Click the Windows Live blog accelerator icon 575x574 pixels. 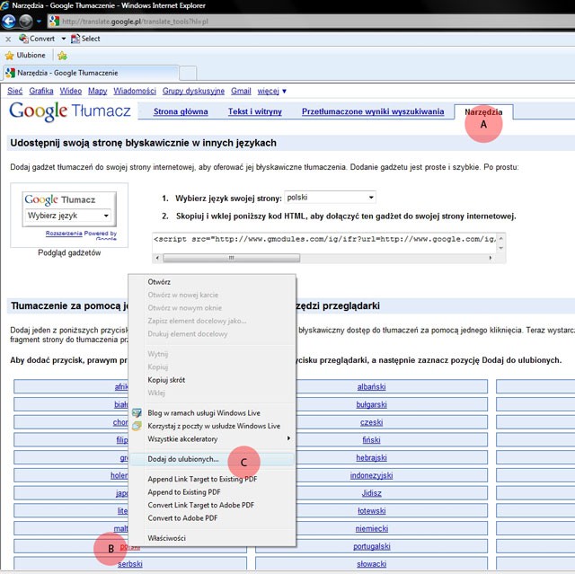137,413
